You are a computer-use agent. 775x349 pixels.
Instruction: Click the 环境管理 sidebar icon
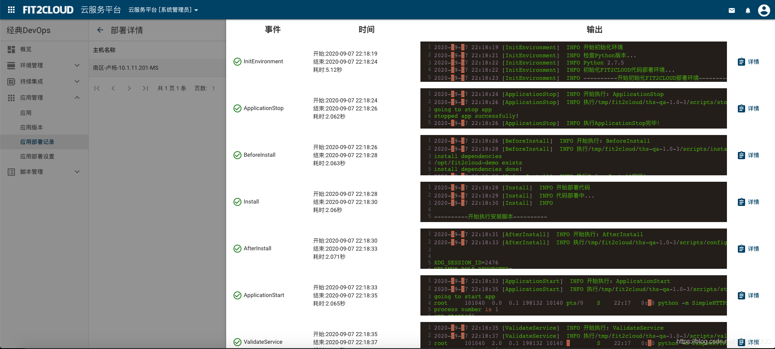click(x=11, y=65)
